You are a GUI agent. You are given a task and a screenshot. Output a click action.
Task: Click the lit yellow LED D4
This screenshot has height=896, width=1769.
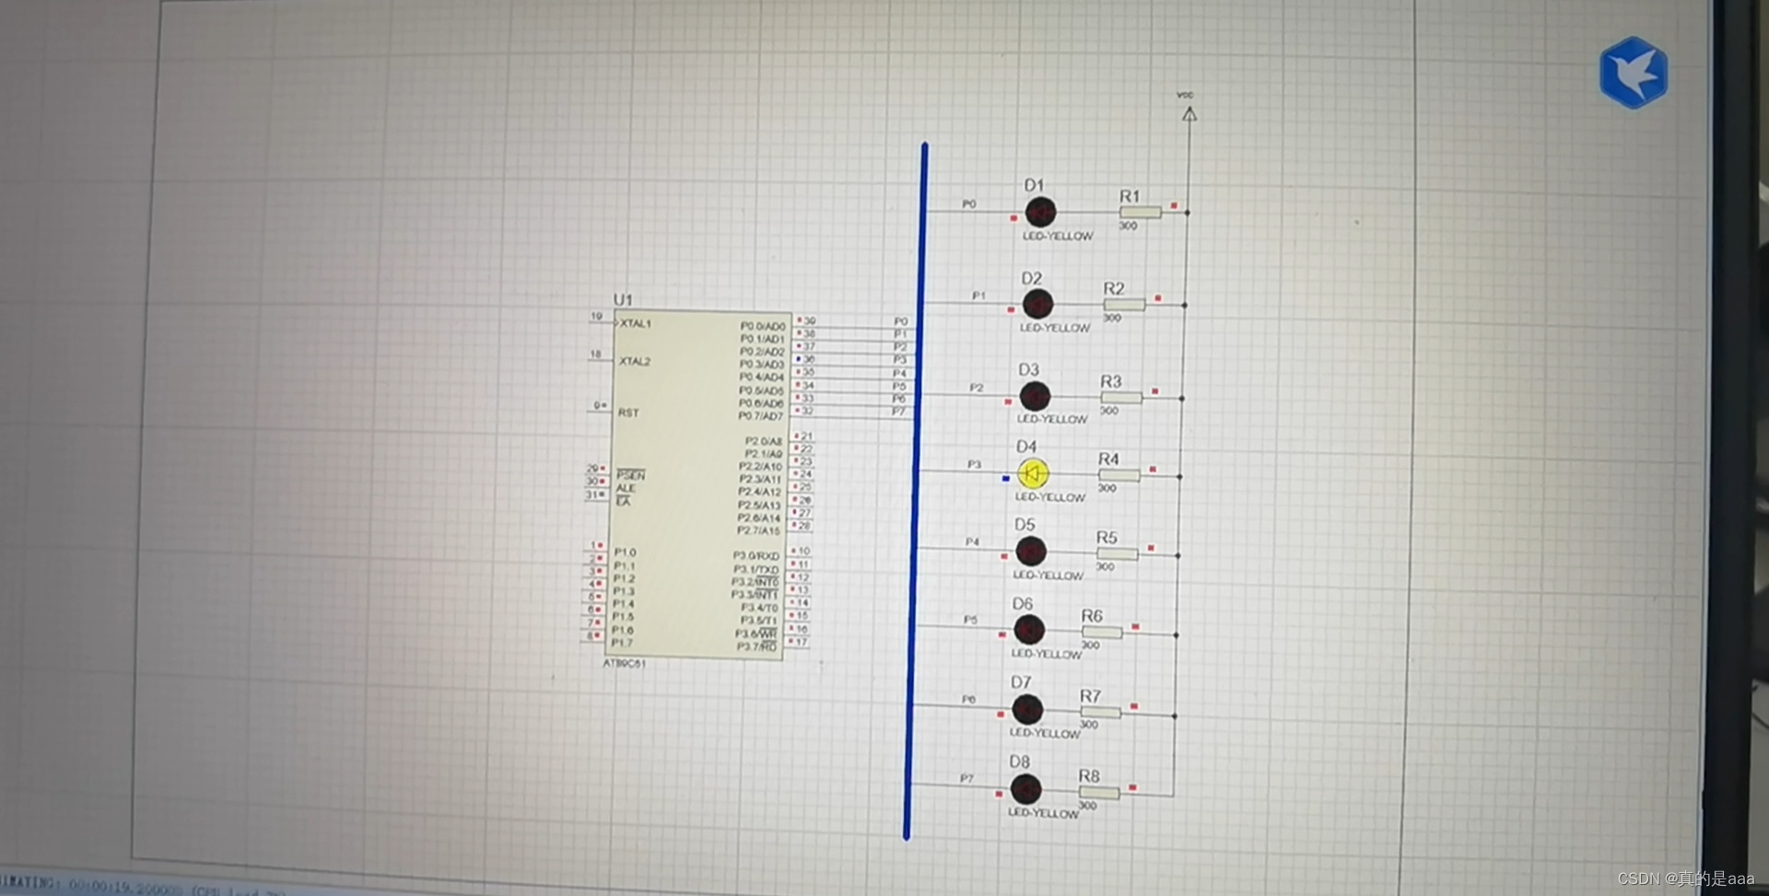pos(1033,473)
